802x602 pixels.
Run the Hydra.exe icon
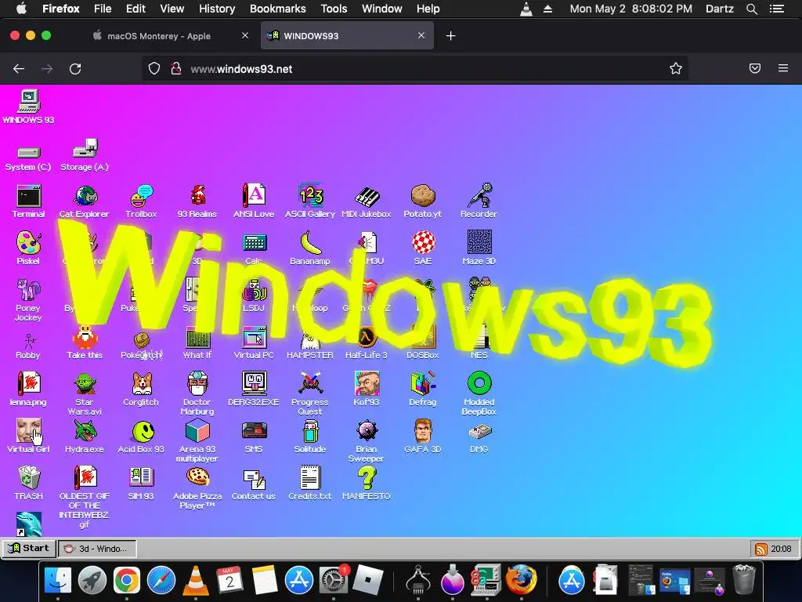pyautogui.click(x=85, y=431)
